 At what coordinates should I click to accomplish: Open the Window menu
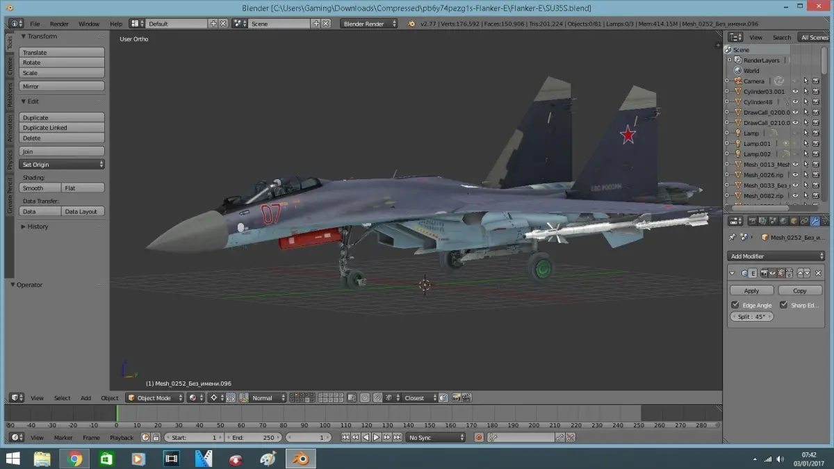click(89, 24)
